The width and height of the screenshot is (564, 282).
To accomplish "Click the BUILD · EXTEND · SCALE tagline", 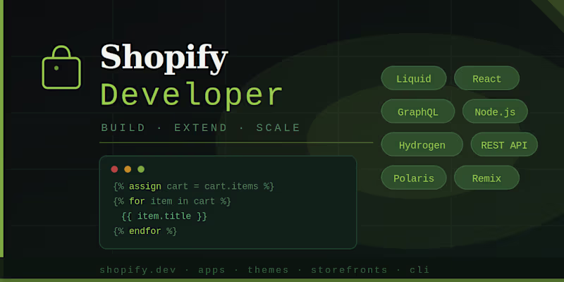I will tap(201, 128).
